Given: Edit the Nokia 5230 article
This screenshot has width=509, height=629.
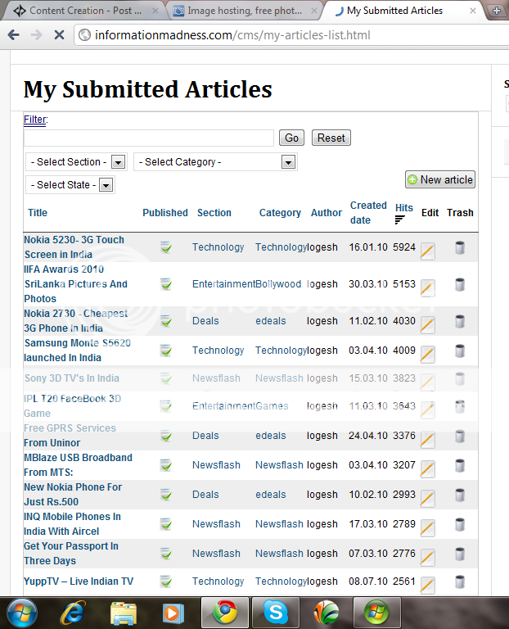Looking at the screenshot, I should pyautogui.click(x=428, y=251).
